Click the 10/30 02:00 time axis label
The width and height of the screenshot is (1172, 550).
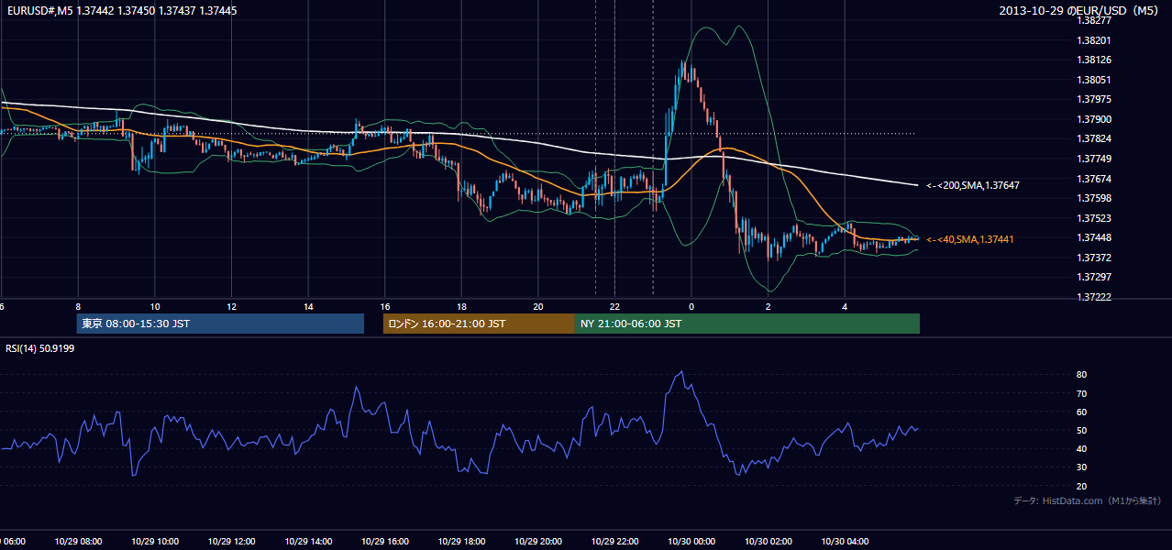click(x=768, y=542)
